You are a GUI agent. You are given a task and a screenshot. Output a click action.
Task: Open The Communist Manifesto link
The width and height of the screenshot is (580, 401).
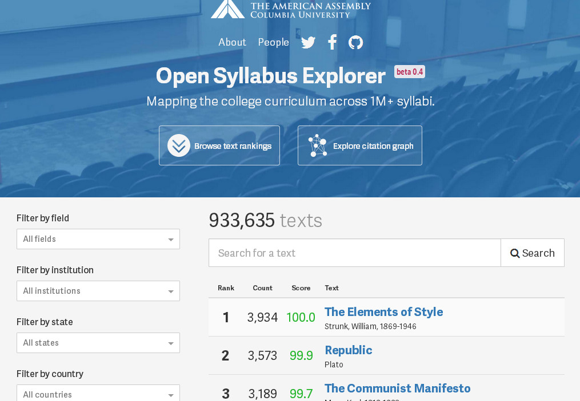click(397, 388)
